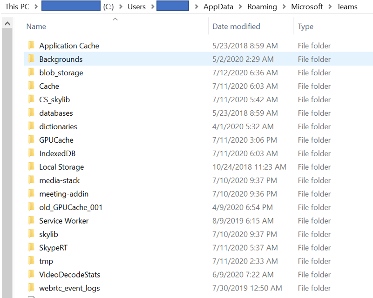The image size is (373, 298).
Task: Sort files by Type column header
Action: 305,26
